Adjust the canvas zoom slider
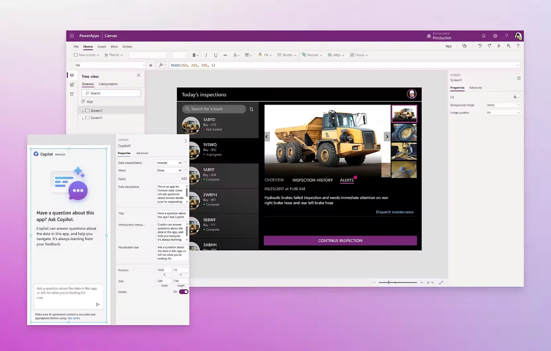This screenshot has width=551, height=351. tap(389, 283)
